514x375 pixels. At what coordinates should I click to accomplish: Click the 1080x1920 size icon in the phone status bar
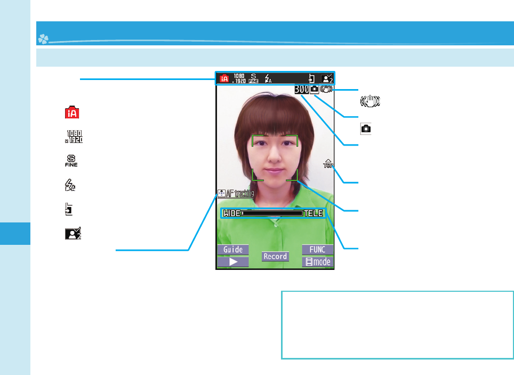point(239,78)
